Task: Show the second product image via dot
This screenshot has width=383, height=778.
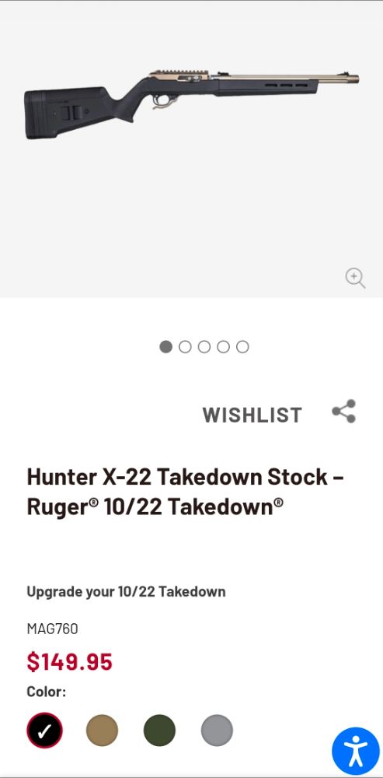Action: point(185,347)
